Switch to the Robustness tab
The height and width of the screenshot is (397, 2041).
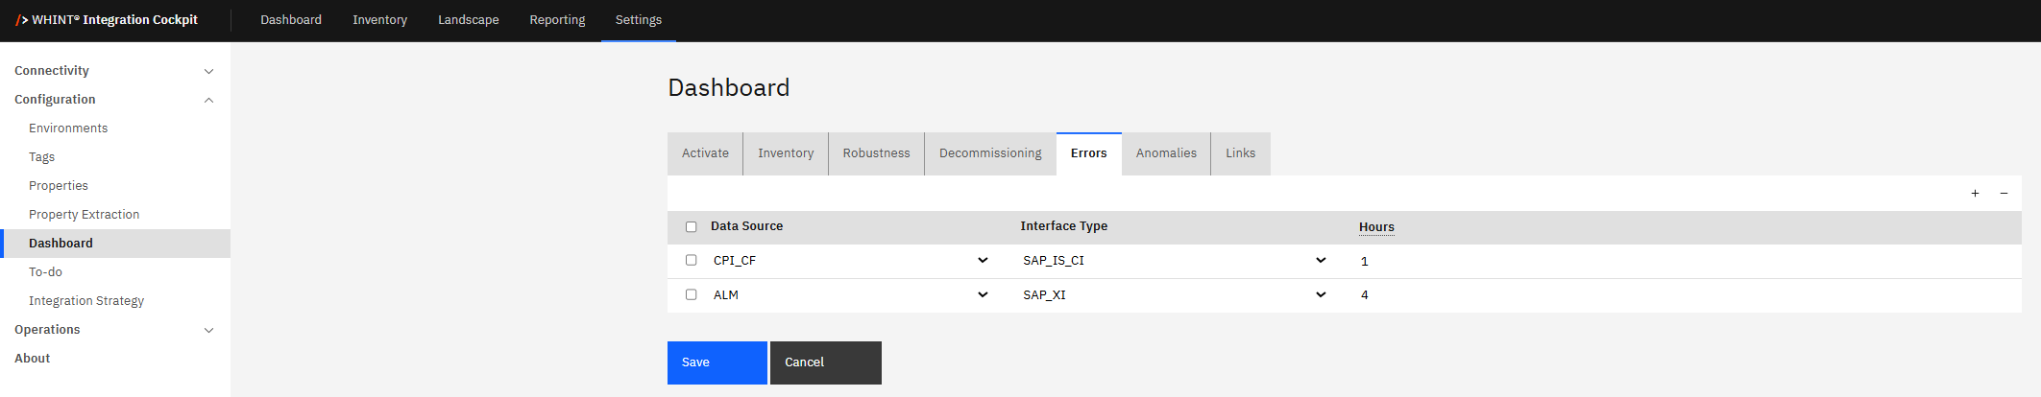(x=876, y=153)
